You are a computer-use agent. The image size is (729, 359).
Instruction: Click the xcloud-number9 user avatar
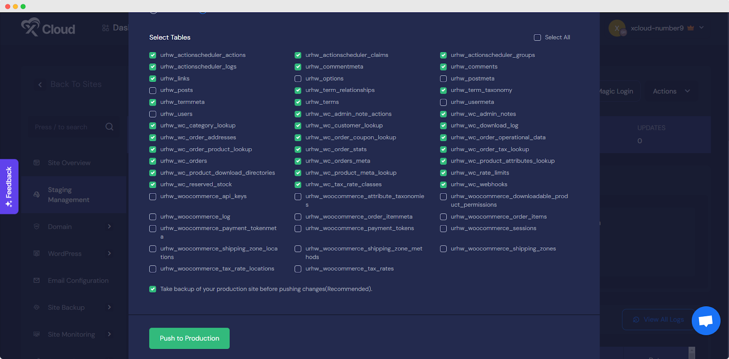pos(617,28)
